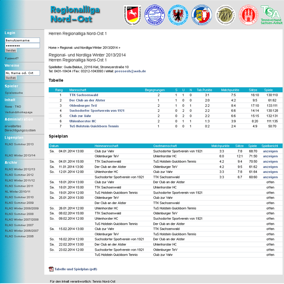Open Spielersuche in the sidebar
The image size is (284, 284).
click(14, 93)
